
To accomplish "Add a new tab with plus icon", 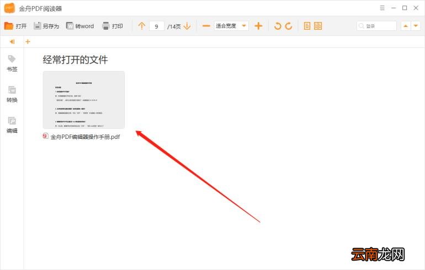I will [x=28, y=42].
